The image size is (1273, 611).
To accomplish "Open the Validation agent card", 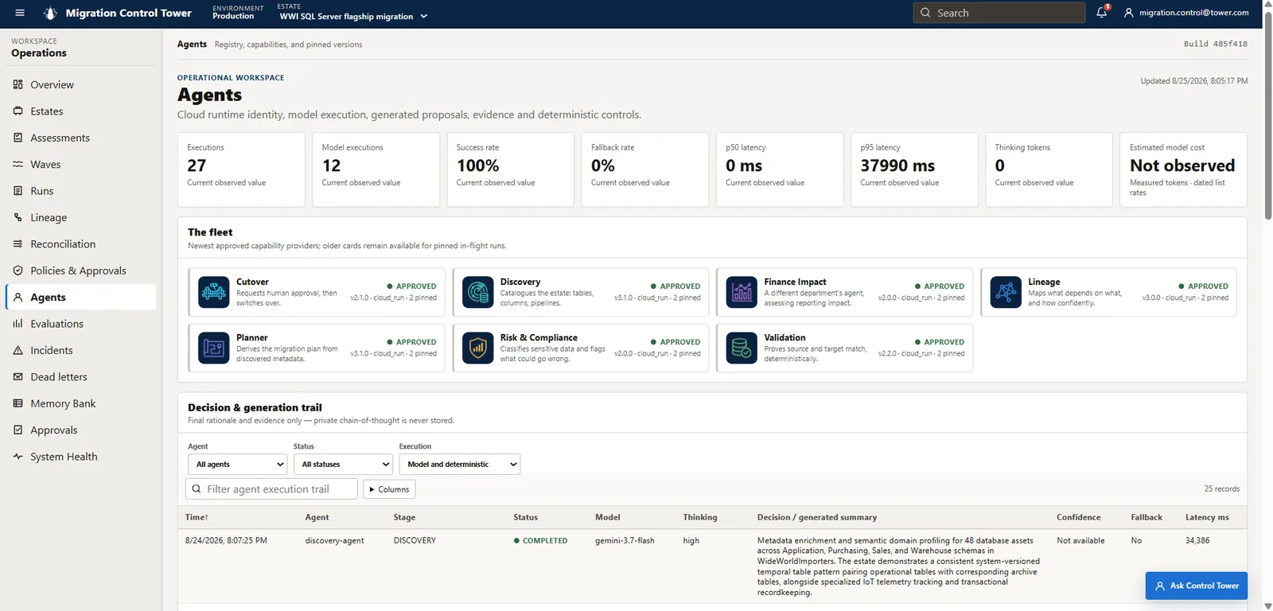I will click(845, 348).
